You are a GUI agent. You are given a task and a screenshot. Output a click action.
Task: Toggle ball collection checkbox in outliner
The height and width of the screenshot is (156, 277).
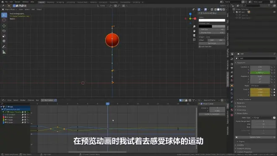pyautogui.click(x=237, y=12)
